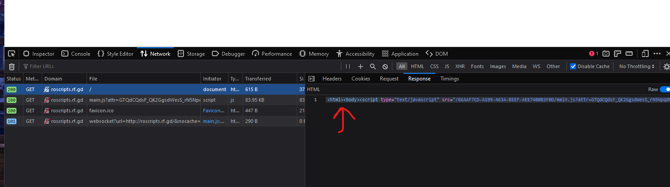
Task: Open request blocking panel icon
Action: 385,66
